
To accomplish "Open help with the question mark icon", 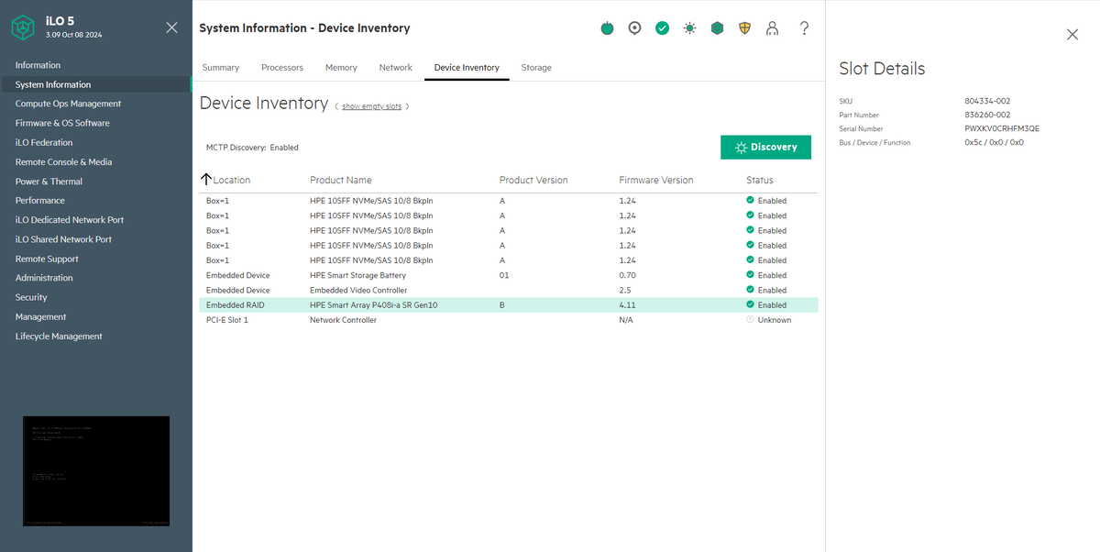I will pyautogui.click(x=804, y=28).
